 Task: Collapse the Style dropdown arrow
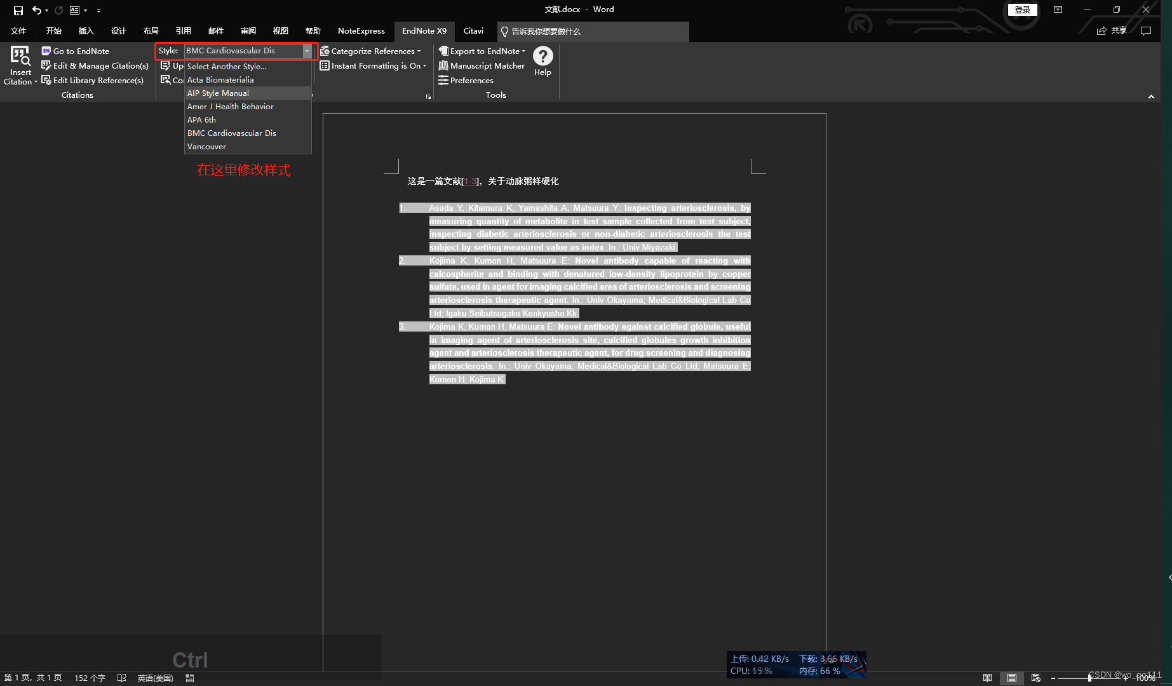point(307,51)
